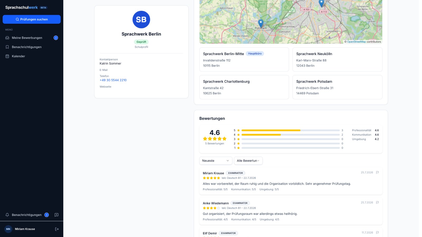
Task: Click the logout icon next to Miriam Krause
Action: (x=57, y=229)
